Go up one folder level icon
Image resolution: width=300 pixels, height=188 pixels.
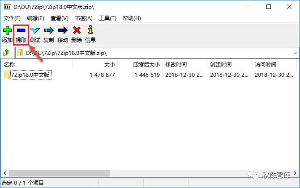pyautogui.click(x=6, y=53)
